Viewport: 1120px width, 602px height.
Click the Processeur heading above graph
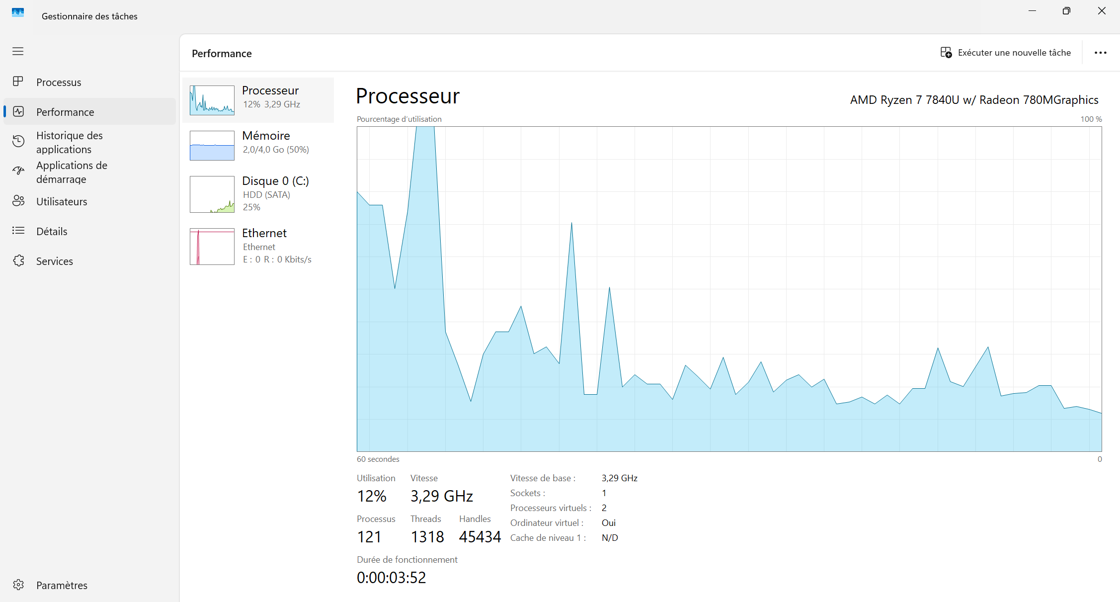tap(408, 96)
